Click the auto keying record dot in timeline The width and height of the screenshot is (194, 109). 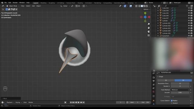[65, 102]
